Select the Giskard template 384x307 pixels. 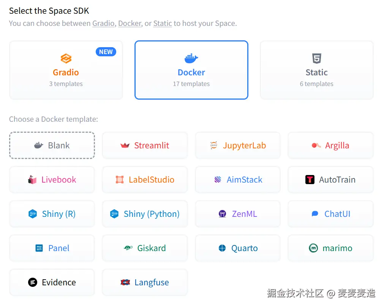point(145,248)
